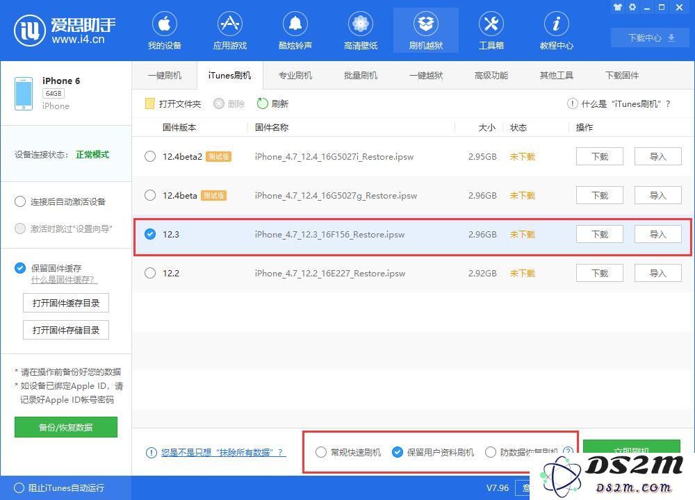This screenshot has width=695, height=500.
Task: Click the V7.96 version label
Action: 498,487
